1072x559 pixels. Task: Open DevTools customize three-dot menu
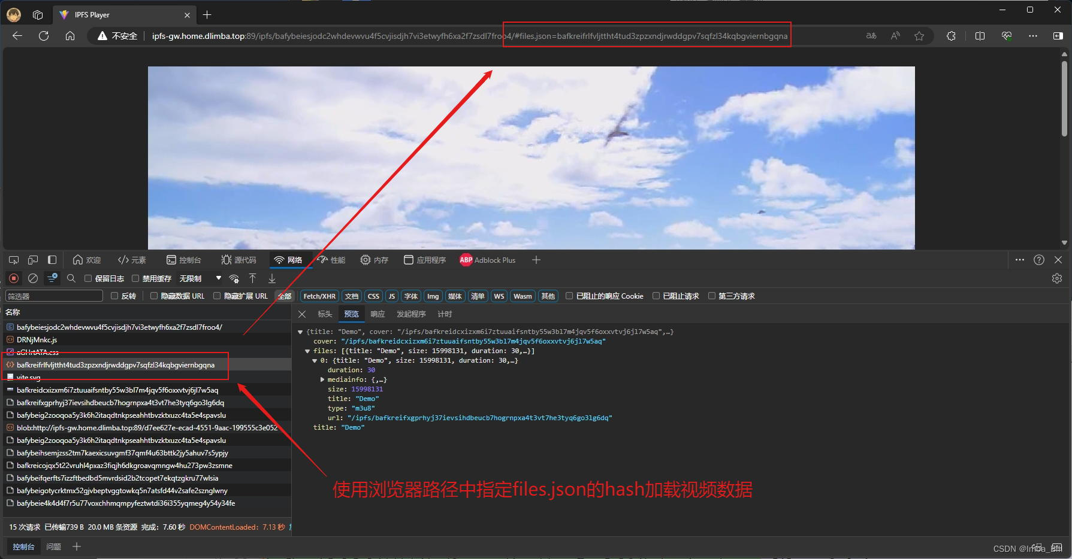pyautogui.click(x=1020, y=260)
